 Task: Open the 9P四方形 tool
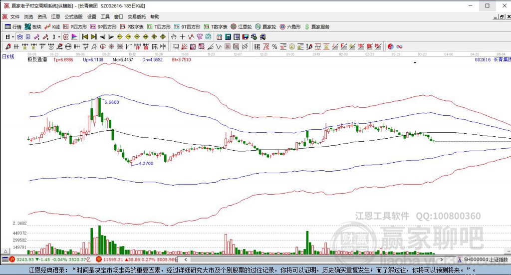[103, 27]
